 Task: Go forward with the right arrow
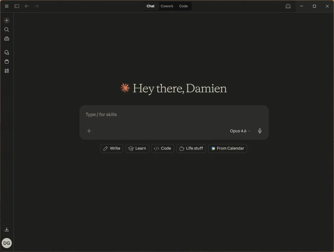point(36,6)
